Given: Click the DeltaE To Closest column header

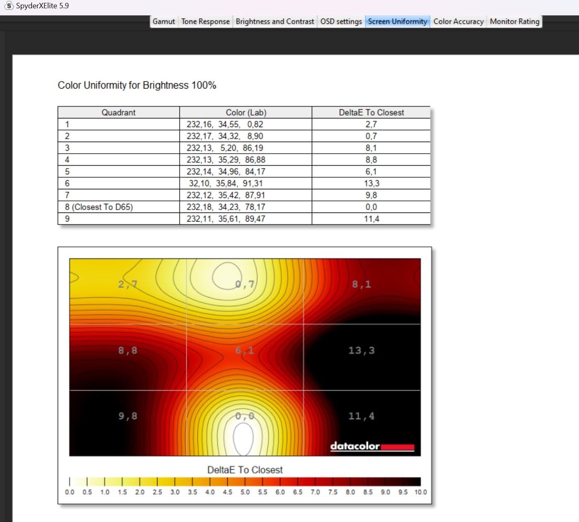Looking at the screenshot, I should (x=372, y=112).
